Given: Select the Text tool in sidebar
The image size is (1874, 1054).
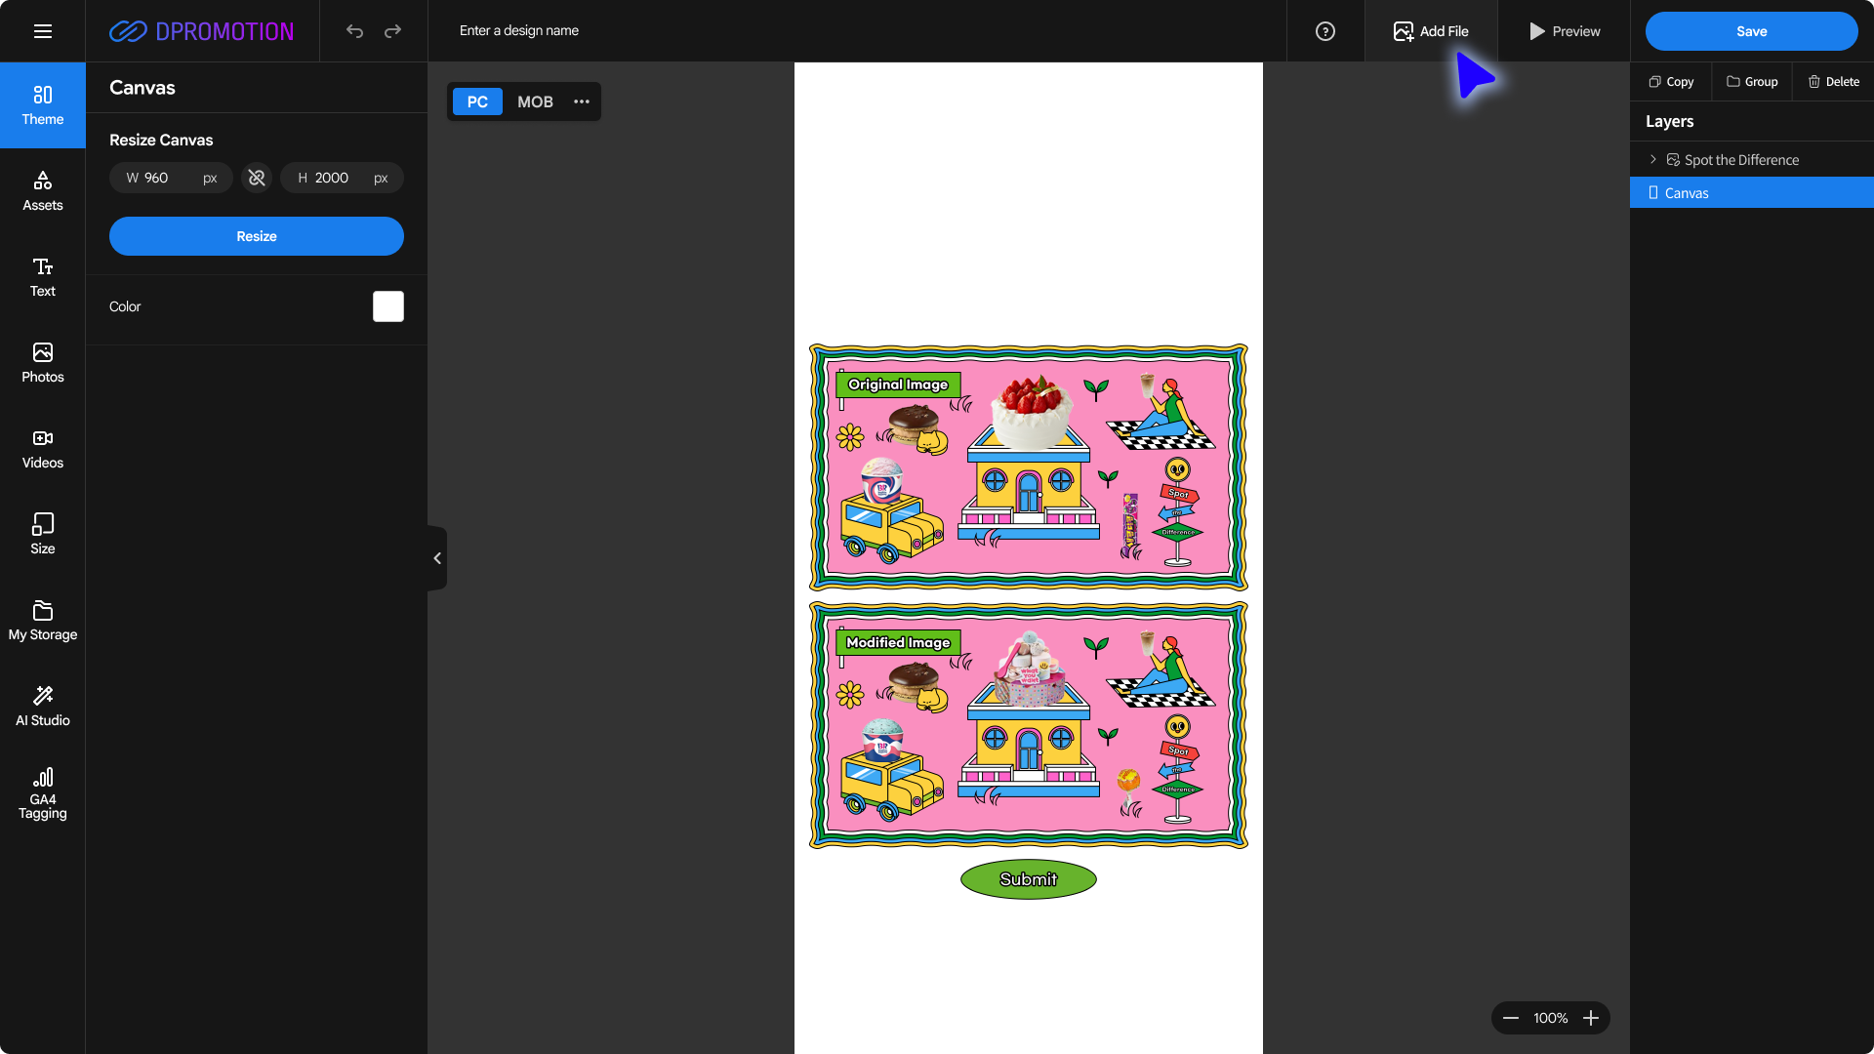Looking at the screenshot, I should click(x=43, y=277).
